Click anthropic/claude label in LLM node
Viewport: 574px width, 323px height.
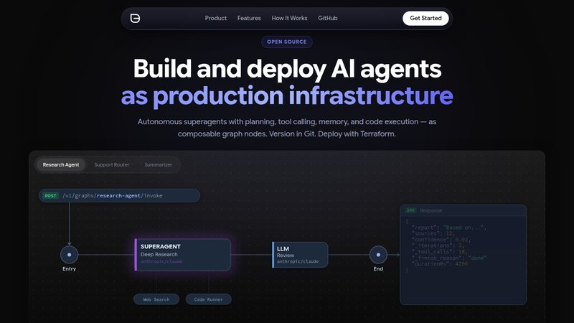coord(298,261)
